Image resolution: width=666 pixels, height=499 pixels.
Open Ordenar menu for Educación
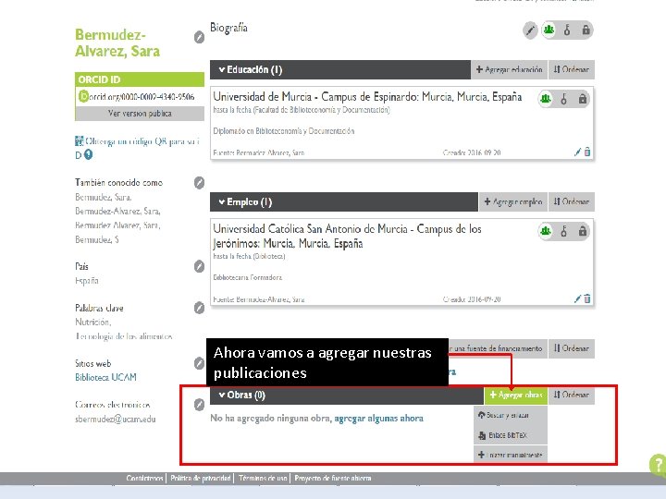click(572, 69)
